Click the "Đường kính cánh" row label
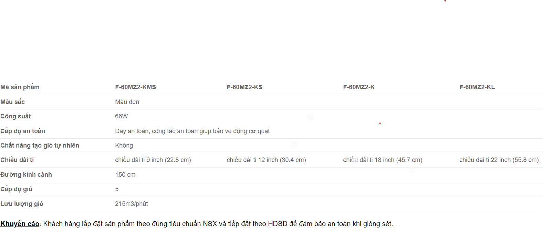Screen dimensions: 543x233 26,175
